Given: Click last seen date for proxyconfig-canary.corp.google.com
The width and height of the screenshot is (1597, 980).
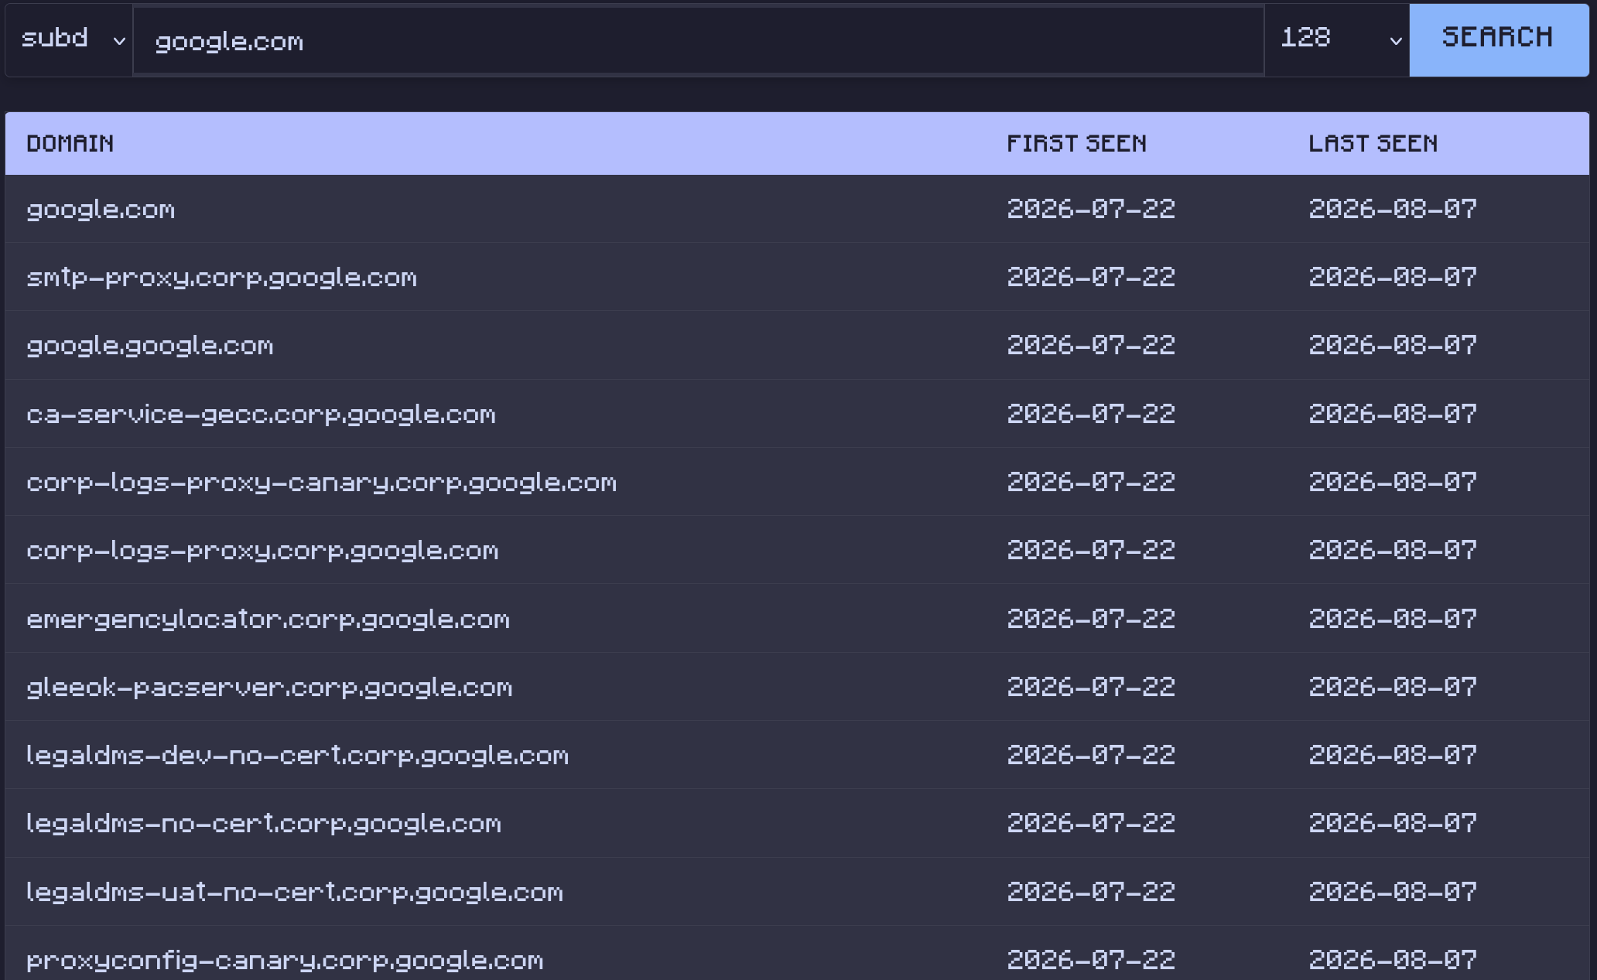Looking at the screenshot, I should click(1393, 961).
